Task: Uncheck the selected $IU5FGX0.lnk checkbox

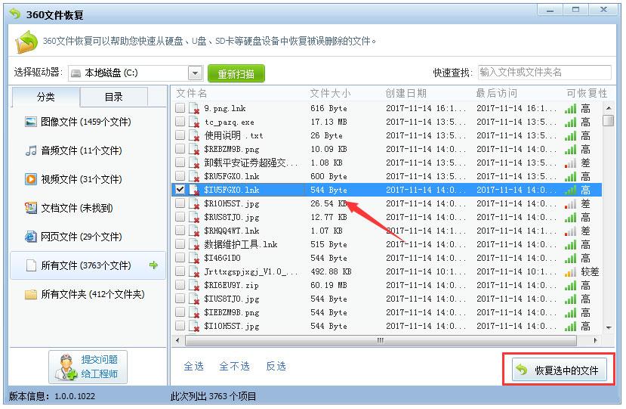Action: [x=180, y=190]
